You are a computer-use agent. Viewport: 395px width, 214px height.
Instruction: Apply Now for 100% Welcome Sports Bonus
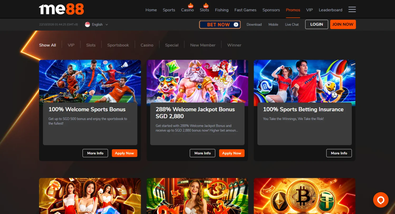[124, 153]
